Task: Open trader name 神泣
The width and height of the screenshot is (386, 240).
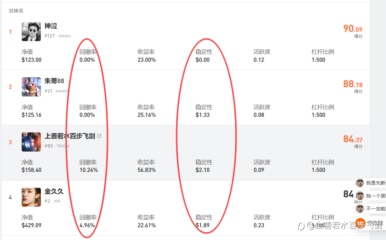Action: point(51,26)
